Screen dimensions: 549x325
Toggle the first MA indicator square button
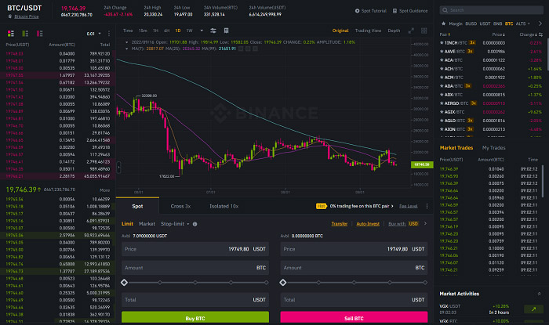tap(241, 49)
